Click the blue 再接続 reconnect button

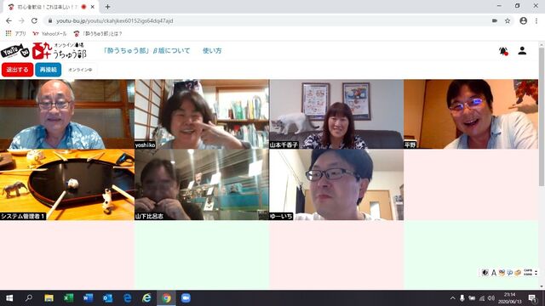[49, 70]
